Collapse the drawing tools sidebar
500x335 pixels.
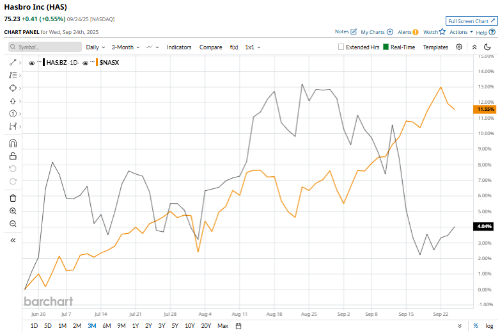pos(13,240)
